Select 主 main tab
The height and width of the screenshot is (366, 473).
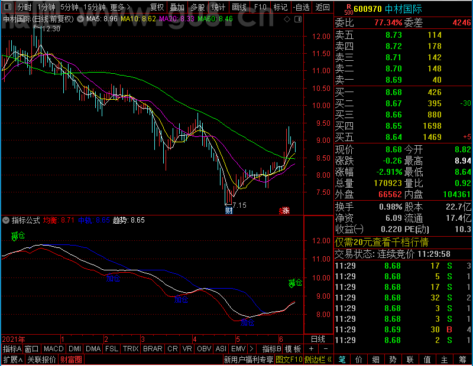(445, 360)
